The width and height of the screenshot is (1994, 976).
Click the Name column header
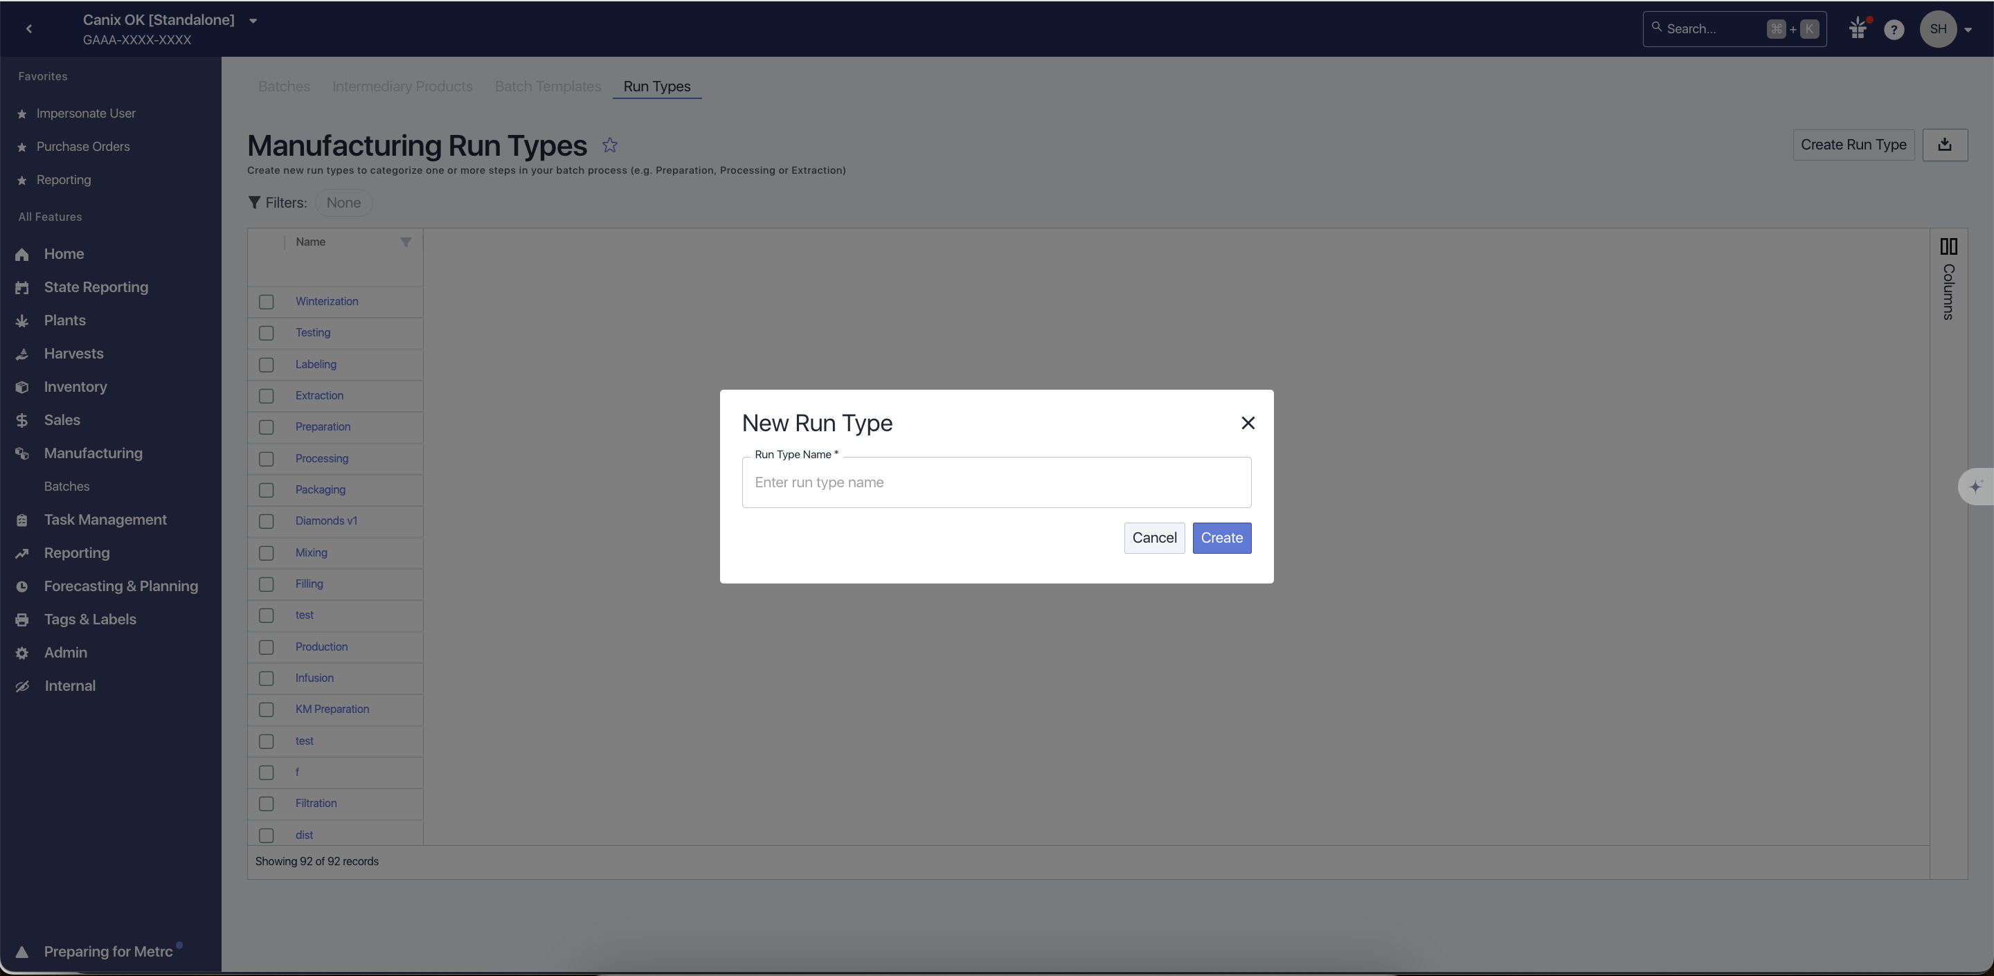coord(310,242)
